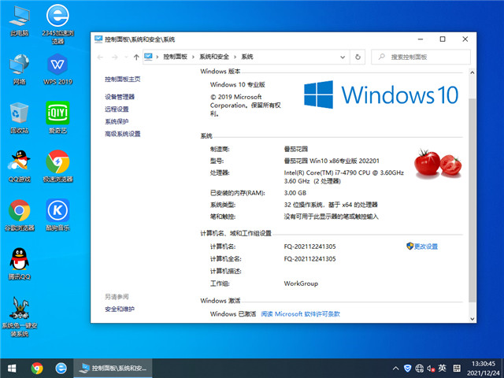The height and width of the screenshot is (378, 504).
Task: Open 阅读 Microsoft 软件许可条款 link
Action: pyautogui.click(x=300, y=314)
